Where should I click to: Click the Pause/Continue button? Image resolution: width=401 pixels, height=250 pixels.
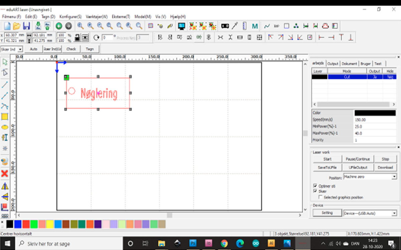coord(358,159)
